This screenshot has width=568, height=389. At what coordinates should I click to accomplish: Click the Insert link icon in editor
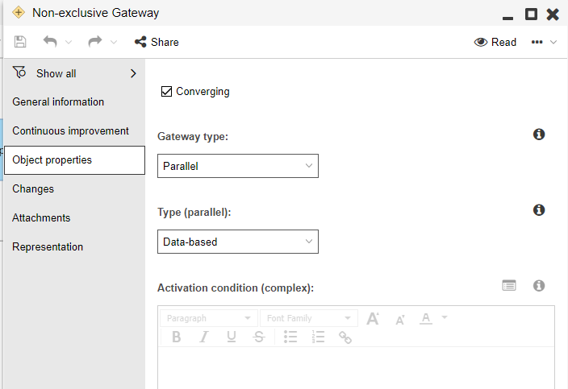coord(345,337)
